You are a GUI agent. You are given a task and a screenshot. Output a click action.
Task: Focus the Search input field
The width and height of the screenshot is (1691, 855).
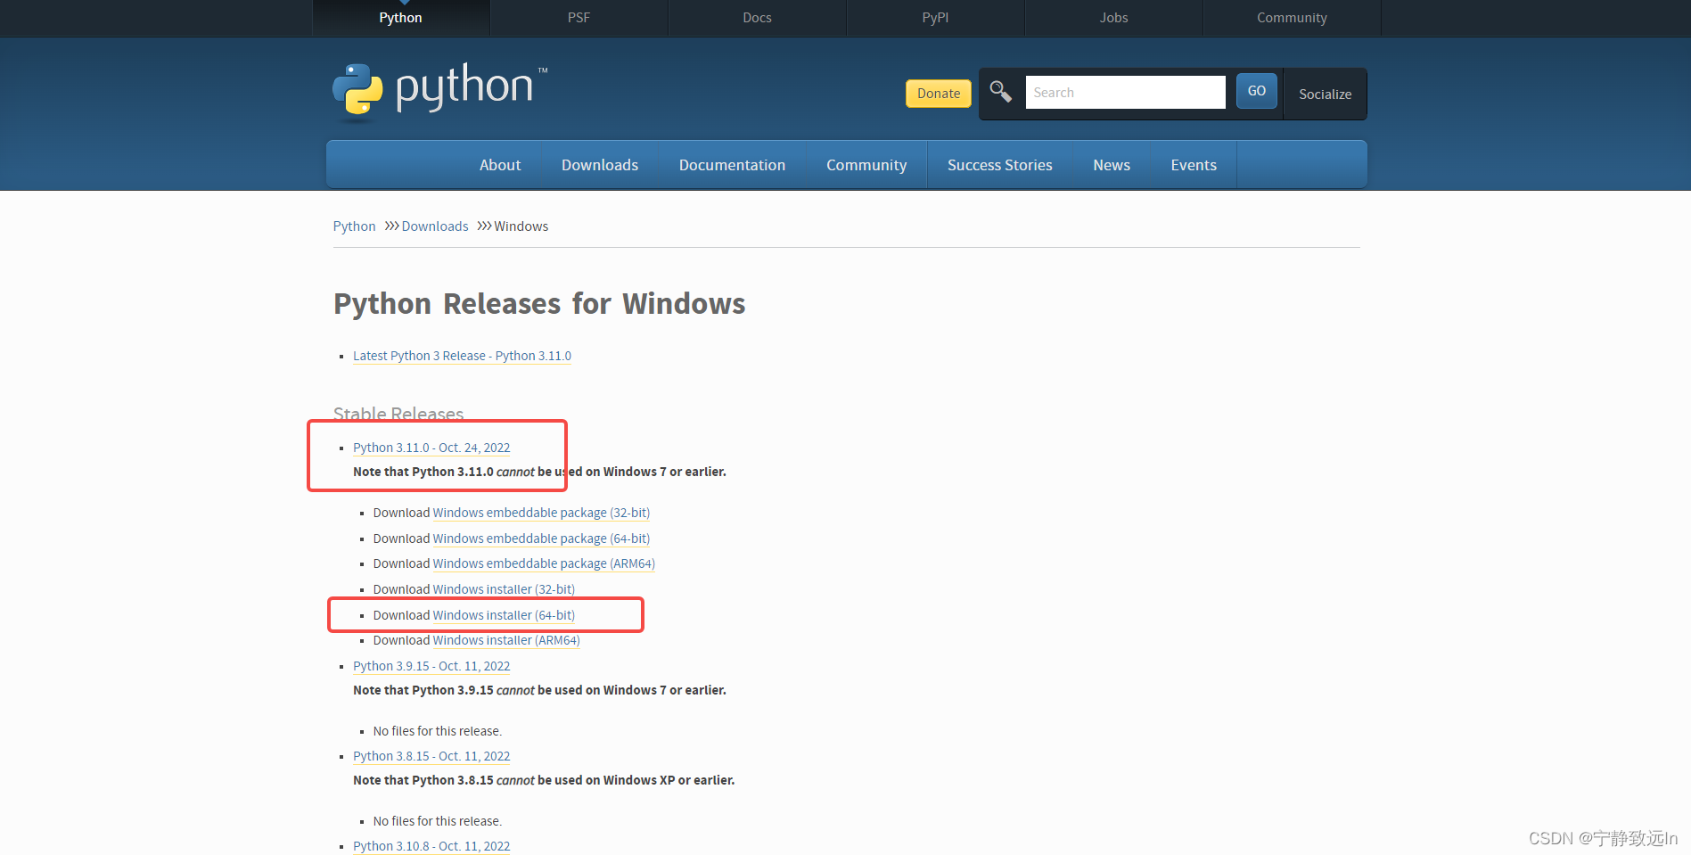point(1125,92)
